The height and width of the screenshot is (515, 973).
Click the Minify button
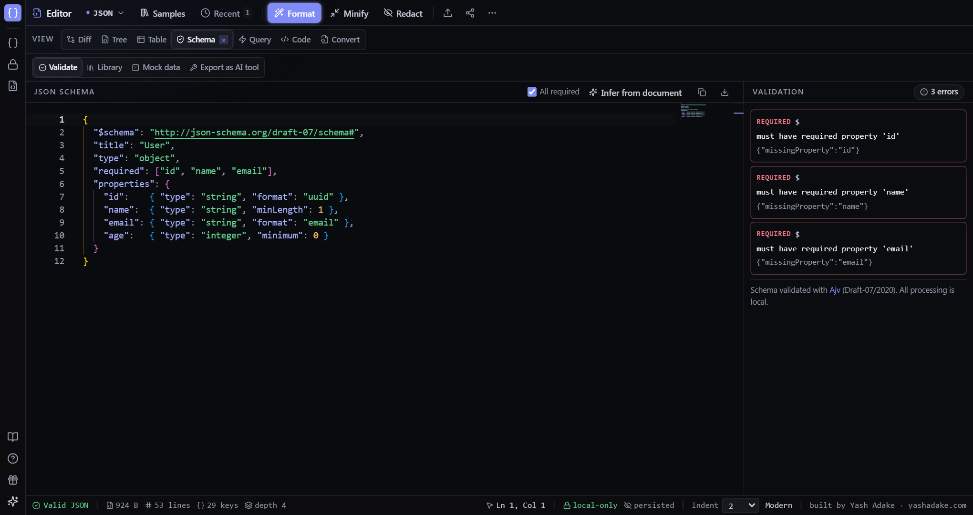[350, 13]
